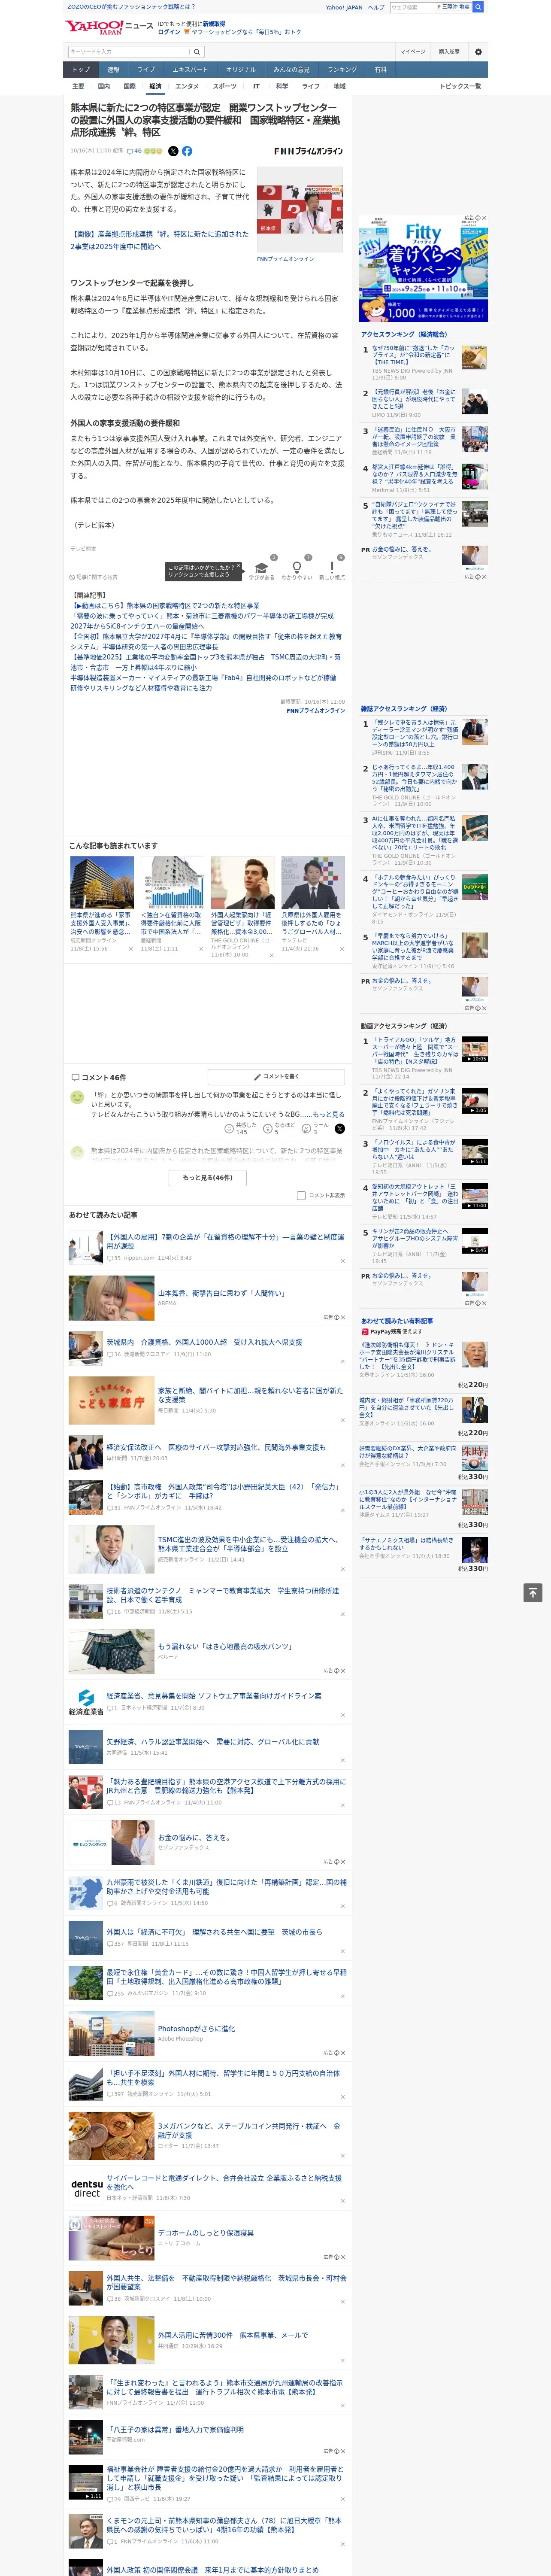Open settings via the gear icon
The image size is (551, 2576).
[478, 52]
